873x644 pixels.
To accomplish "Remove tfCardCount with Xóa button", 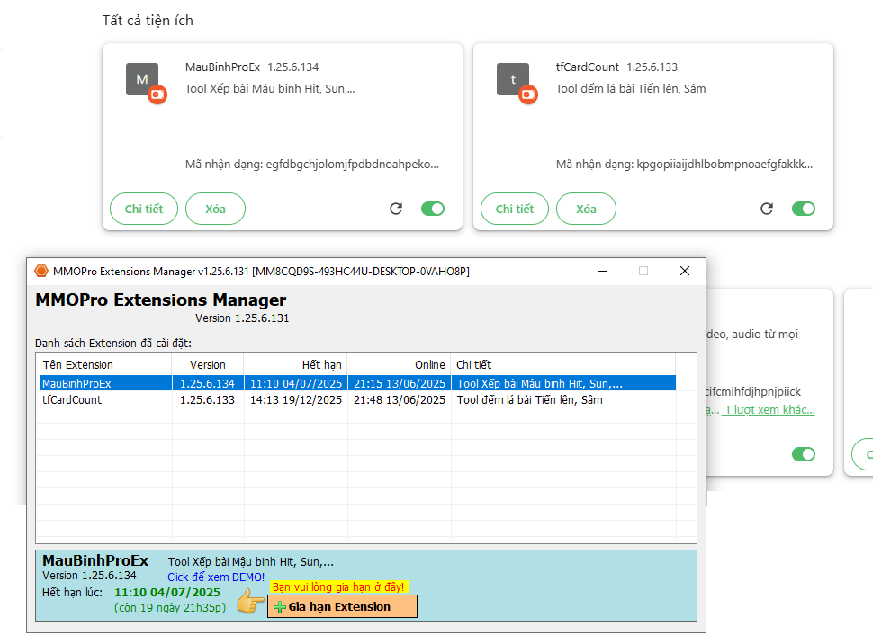I will pyautogui.click(x=586, y=209).
